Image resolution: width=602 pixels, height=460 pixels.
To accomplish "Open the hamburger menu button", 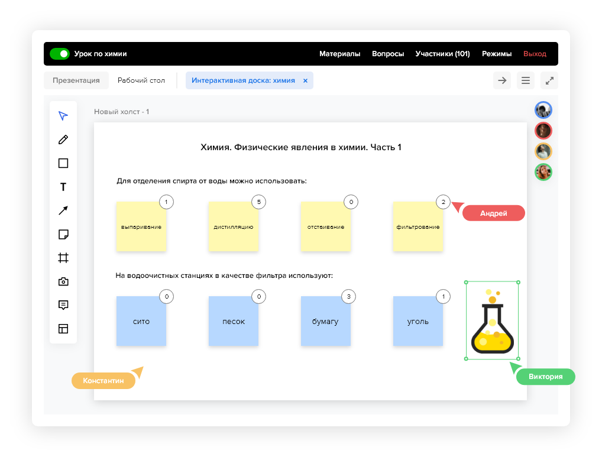I will click(x=526, y=80).
